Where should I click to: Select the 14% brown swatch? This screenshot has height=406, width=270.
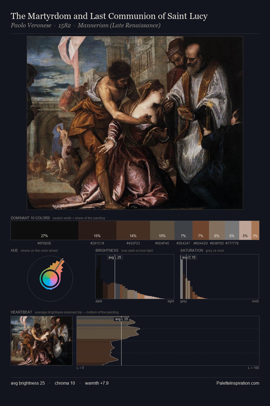(x=133, y=230)
